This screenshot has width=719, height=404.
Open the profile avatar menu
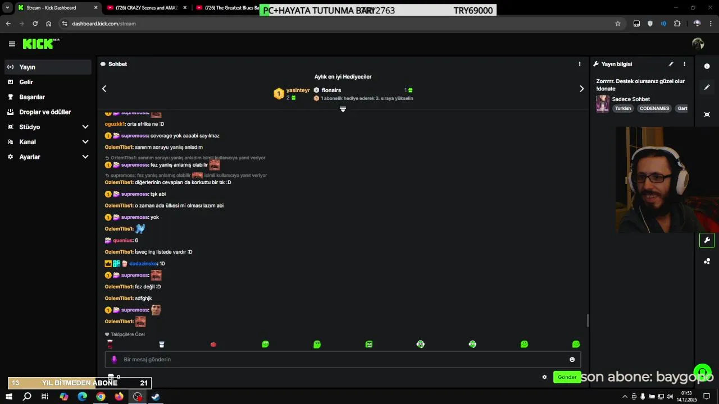tap(698, 44)
